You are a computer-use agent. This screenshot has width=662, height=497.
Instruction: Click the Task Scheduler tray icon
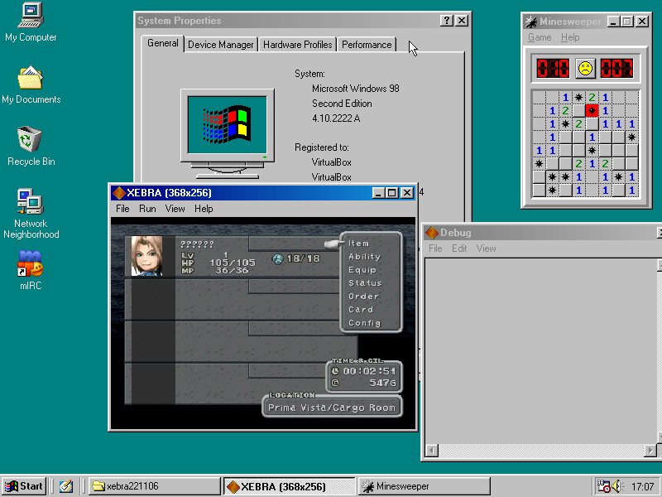pos(603,486)
